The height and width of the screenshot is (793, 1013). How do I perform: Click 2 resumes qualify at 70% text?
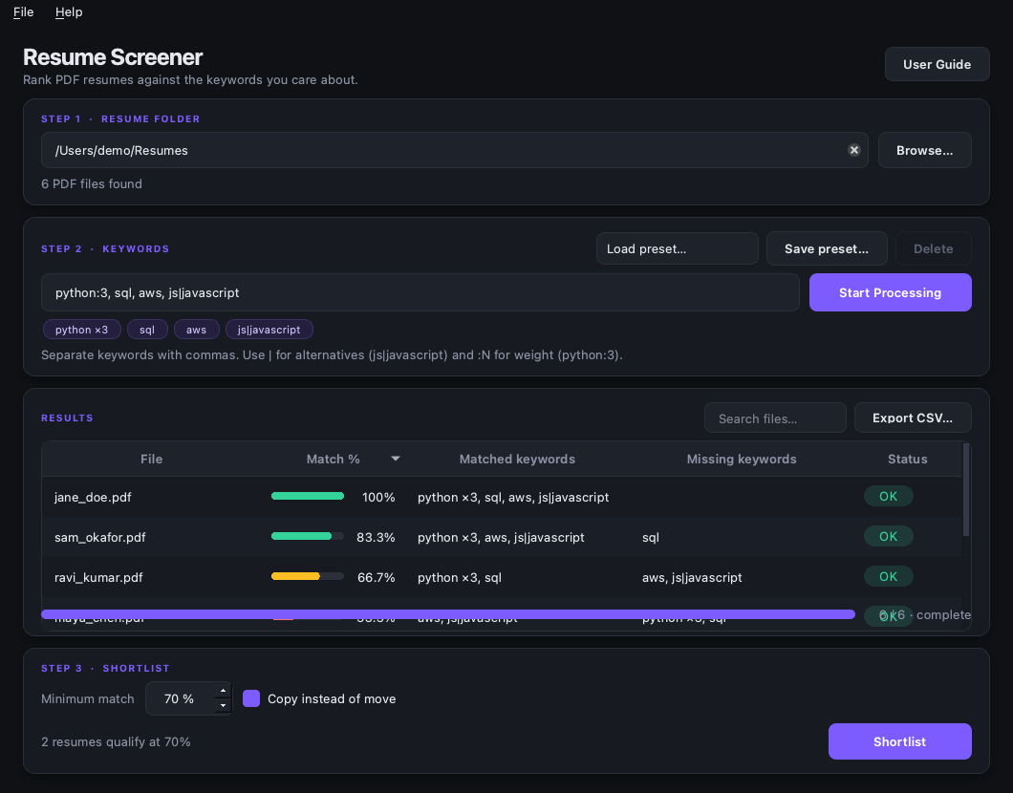coord(116,741)
